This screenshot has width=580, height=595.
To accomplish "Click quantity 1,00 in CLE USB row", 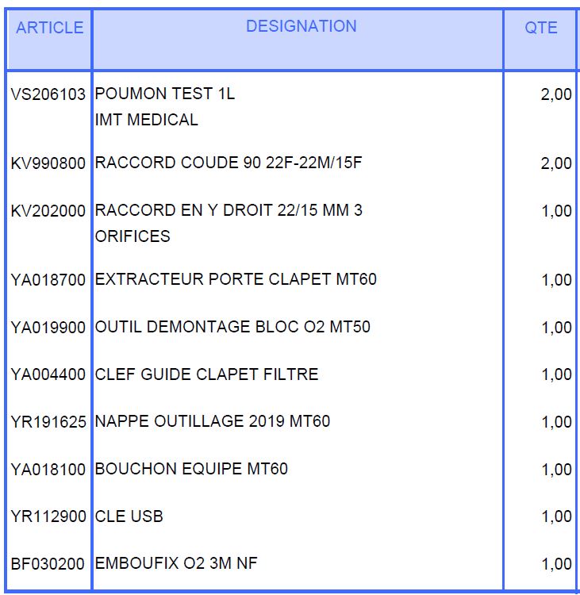I will click(555, 516).
